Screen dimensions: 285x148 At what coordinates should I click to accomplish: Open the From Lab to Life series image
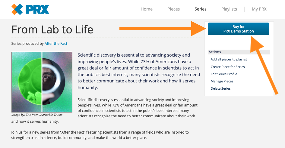[42, 82]
